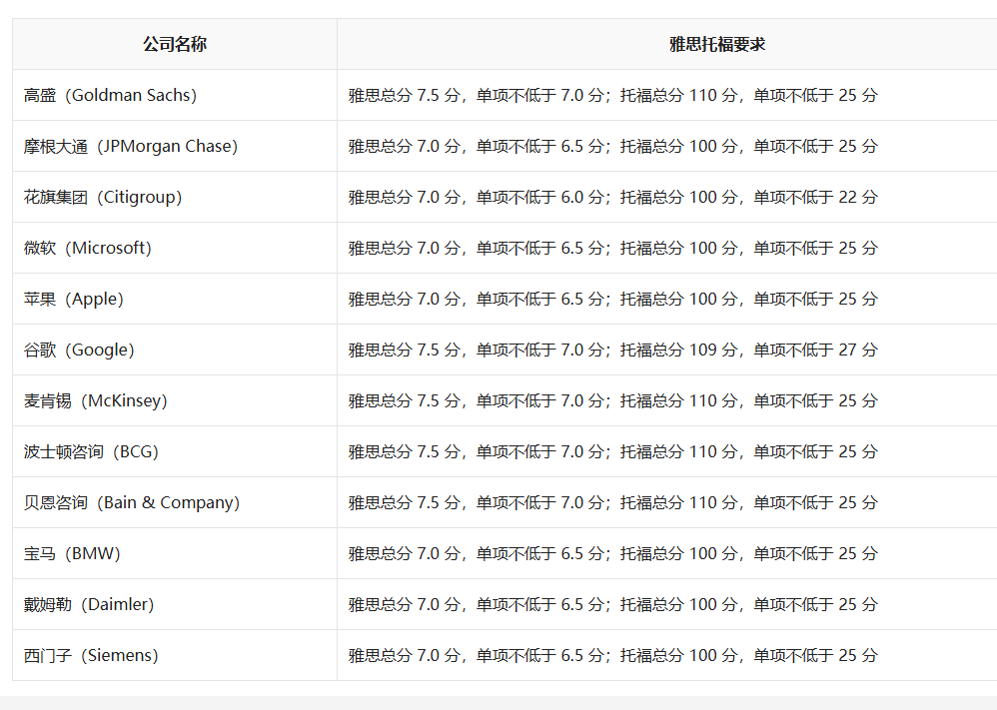997x710 pixels.
Task: Click the 麦肯锡 (McKinsey) name cell
Action: pyautogui.click(x=96, y=401)
